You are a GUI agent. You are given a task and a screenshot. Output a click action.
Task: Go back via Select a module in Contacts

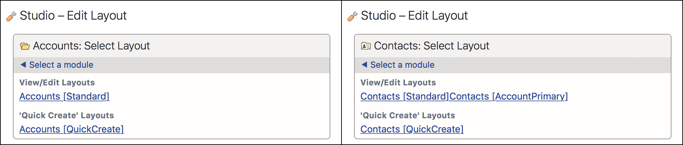pos(402,65)
